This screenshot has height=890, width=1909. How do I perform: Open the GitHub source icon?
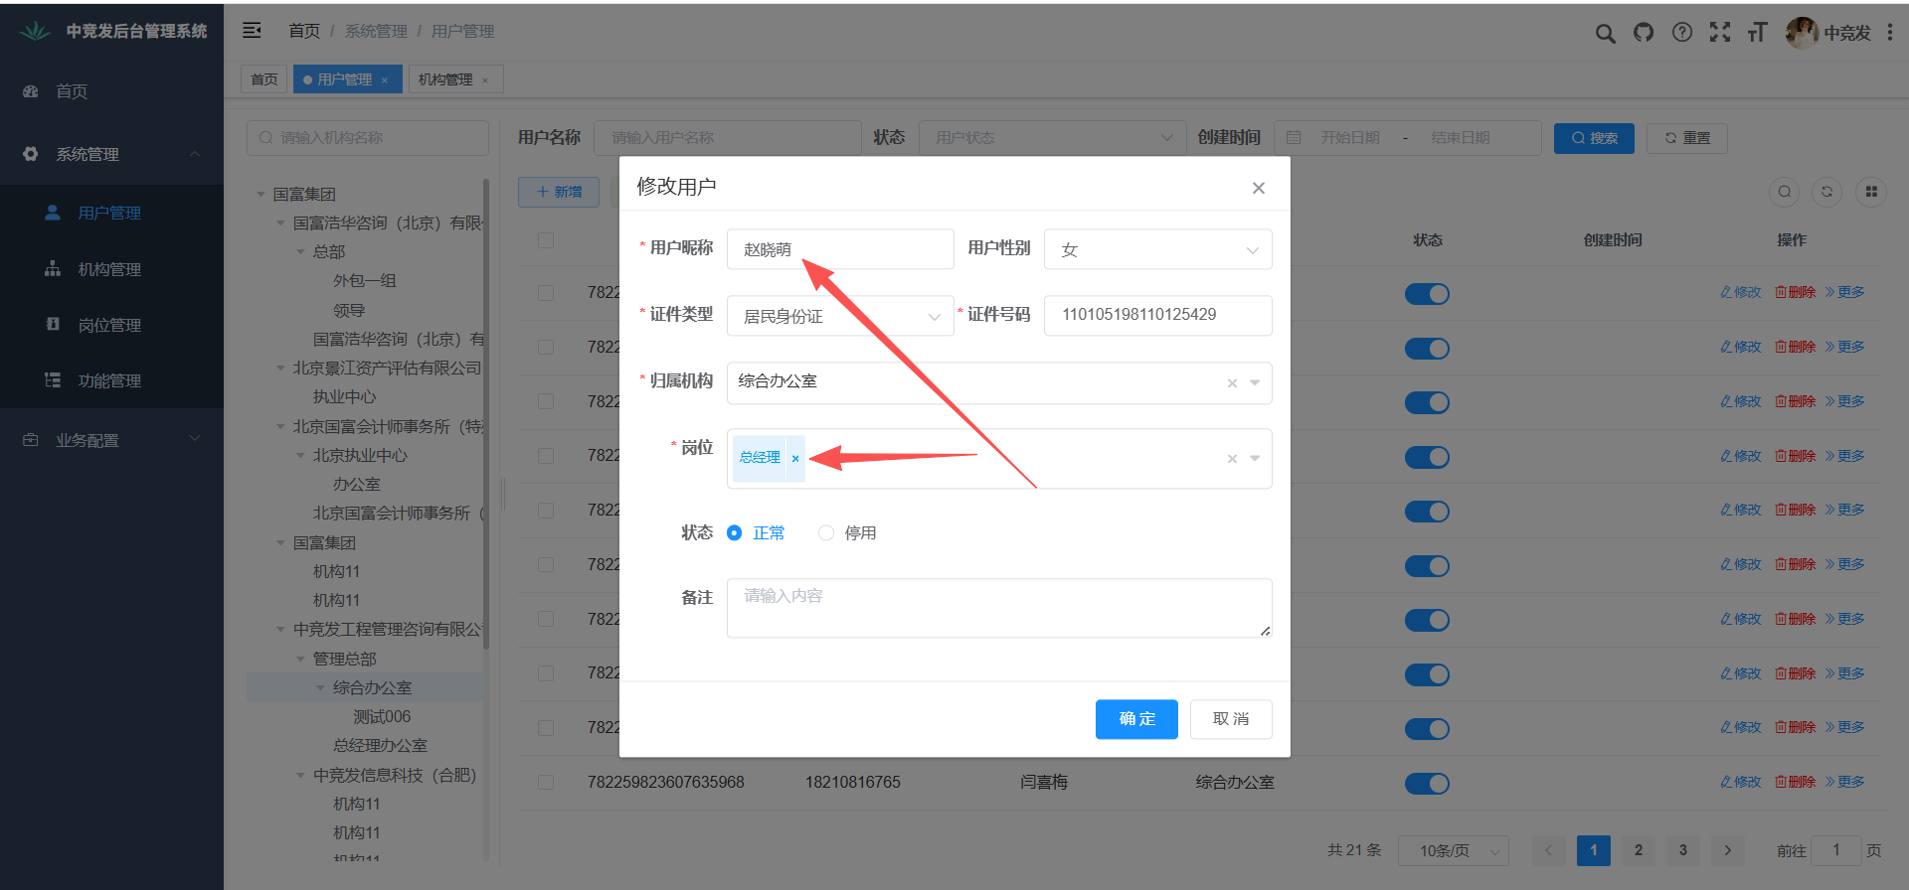point(1644,33)
